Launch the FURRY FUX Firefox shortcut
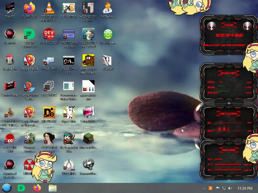 (29, 10)
